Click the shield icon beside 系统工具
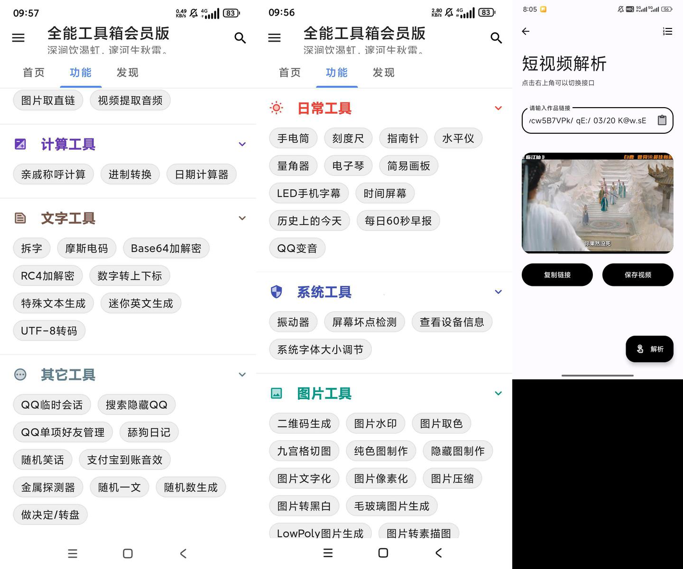The image size is (683, 569). point(276,292)
